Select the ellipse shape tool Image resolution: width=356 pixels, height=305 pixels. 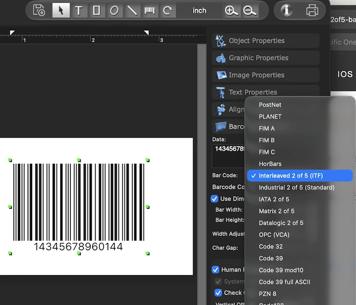[114, 10]
